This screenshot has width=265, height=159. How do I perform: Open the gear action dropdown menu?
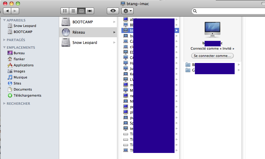pyautogui.click(x=127, y=11)
